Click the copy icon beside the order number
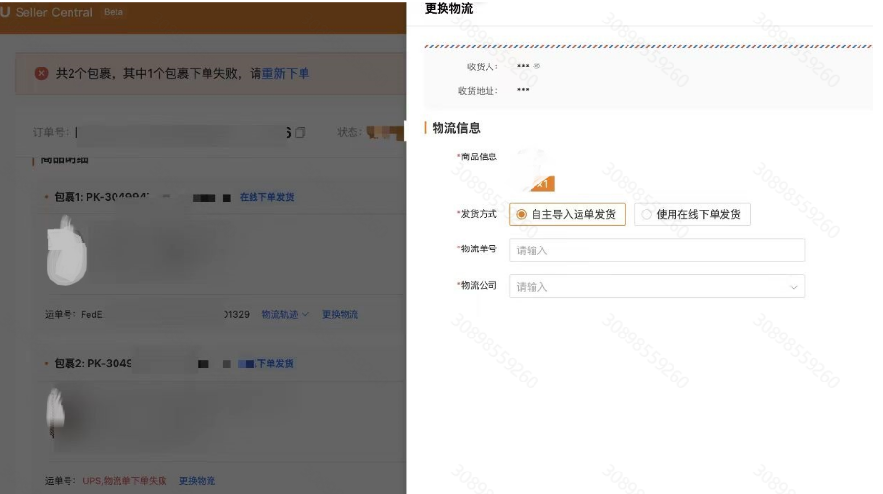The width and height of the screenshot is (883, 494). (301, 132)
